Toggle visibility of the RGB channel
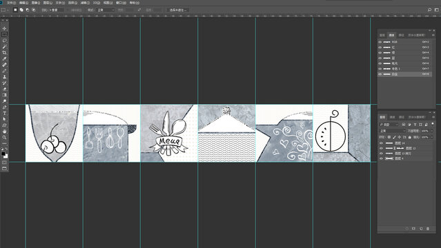This screenshot has width=441, height=248. pos(380,42)
